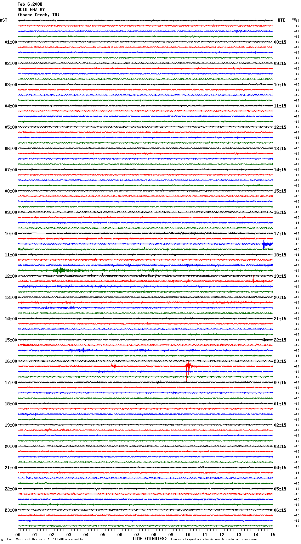Select the 23:00 MST time label

(11, 510)
